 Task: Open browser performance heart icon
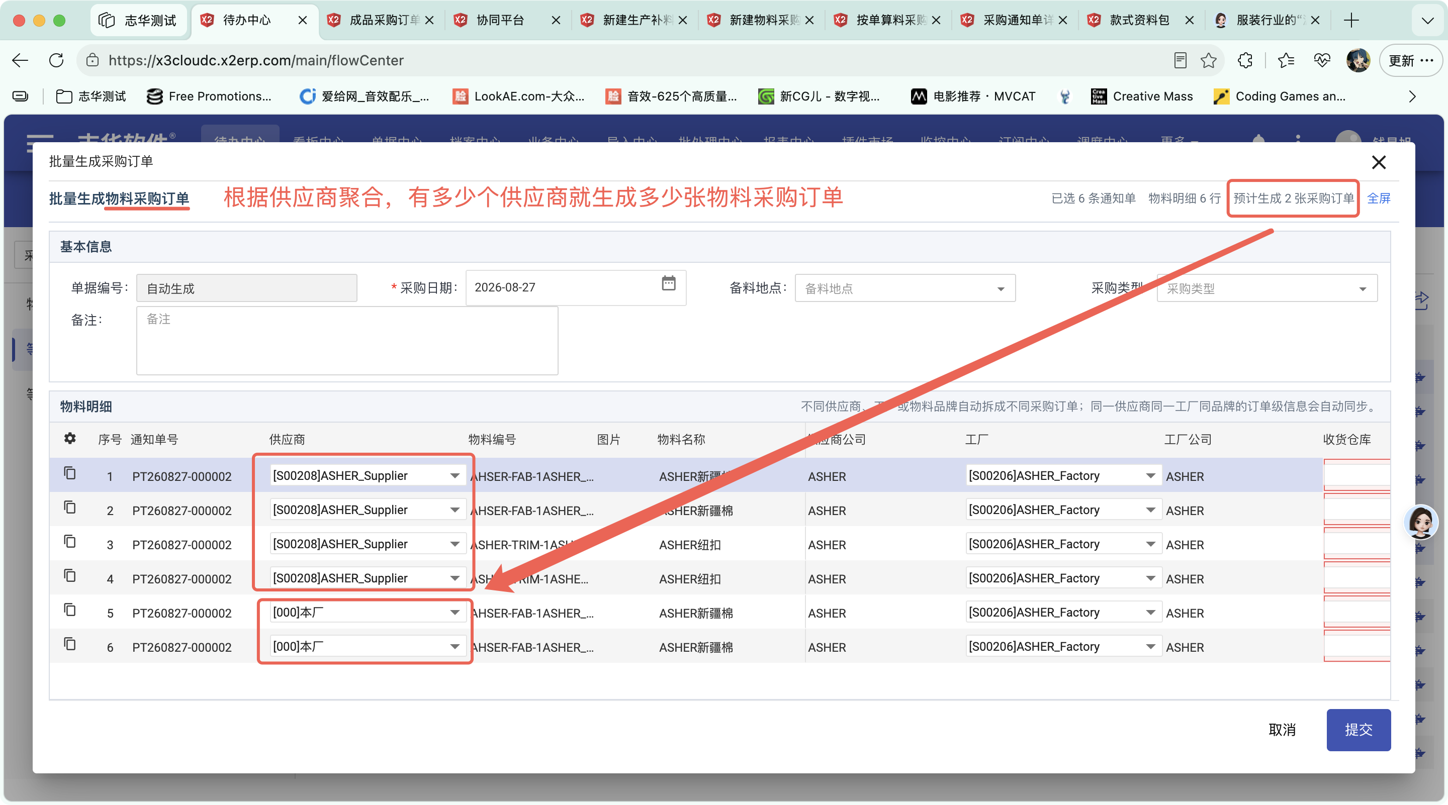click(1321, 60)
